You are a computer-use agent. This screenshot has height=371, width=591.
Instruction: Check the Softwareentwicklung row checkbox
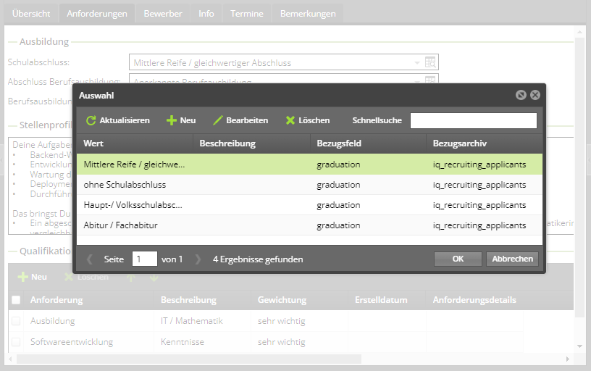click(x=16, y=342)
